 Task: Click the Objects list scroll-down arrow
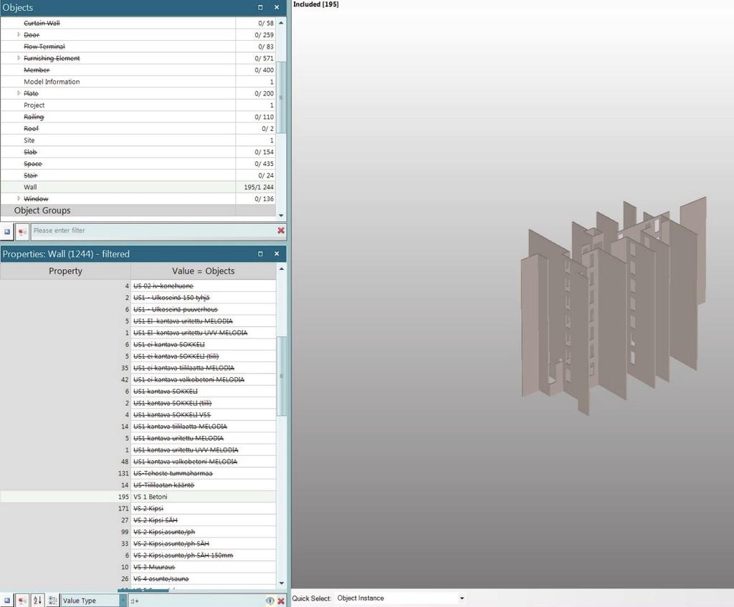pos(281,215)
